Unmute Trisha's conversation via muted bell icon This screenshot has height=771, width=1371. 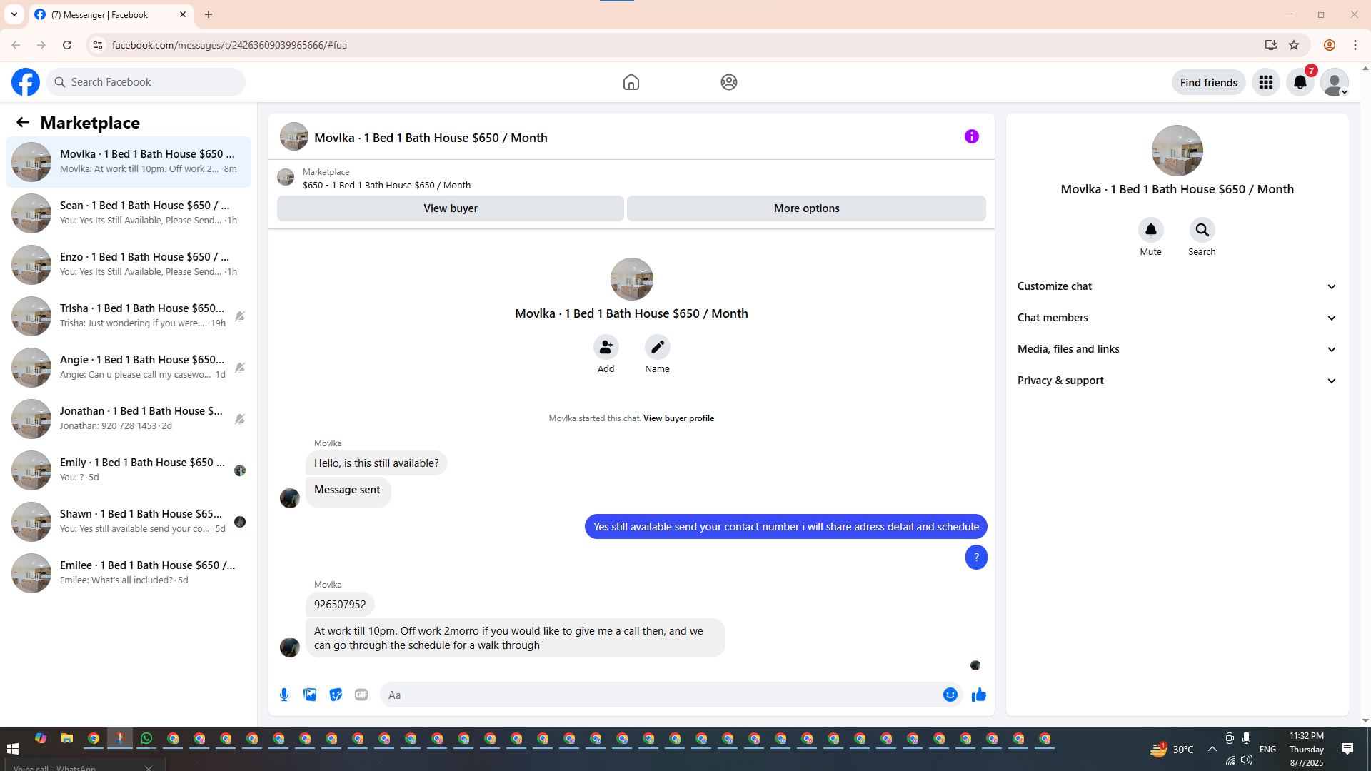coord(240,316)
